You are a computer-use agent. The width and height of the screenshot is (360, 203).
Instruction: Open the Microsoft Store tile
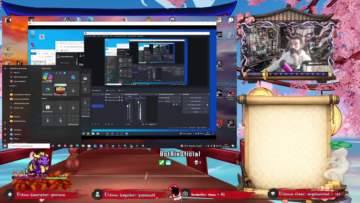(48, 108)
